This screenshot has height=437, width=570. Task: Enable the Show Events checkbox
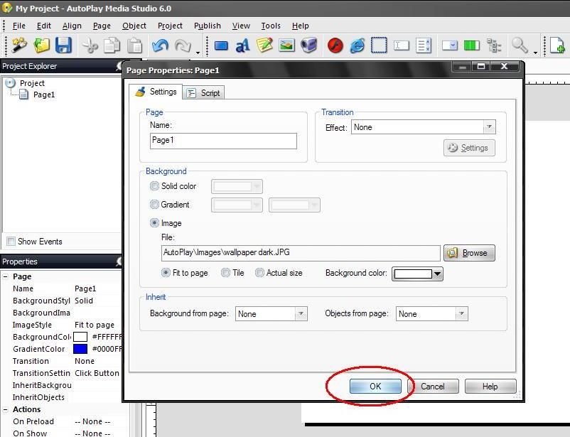point(11,242)
